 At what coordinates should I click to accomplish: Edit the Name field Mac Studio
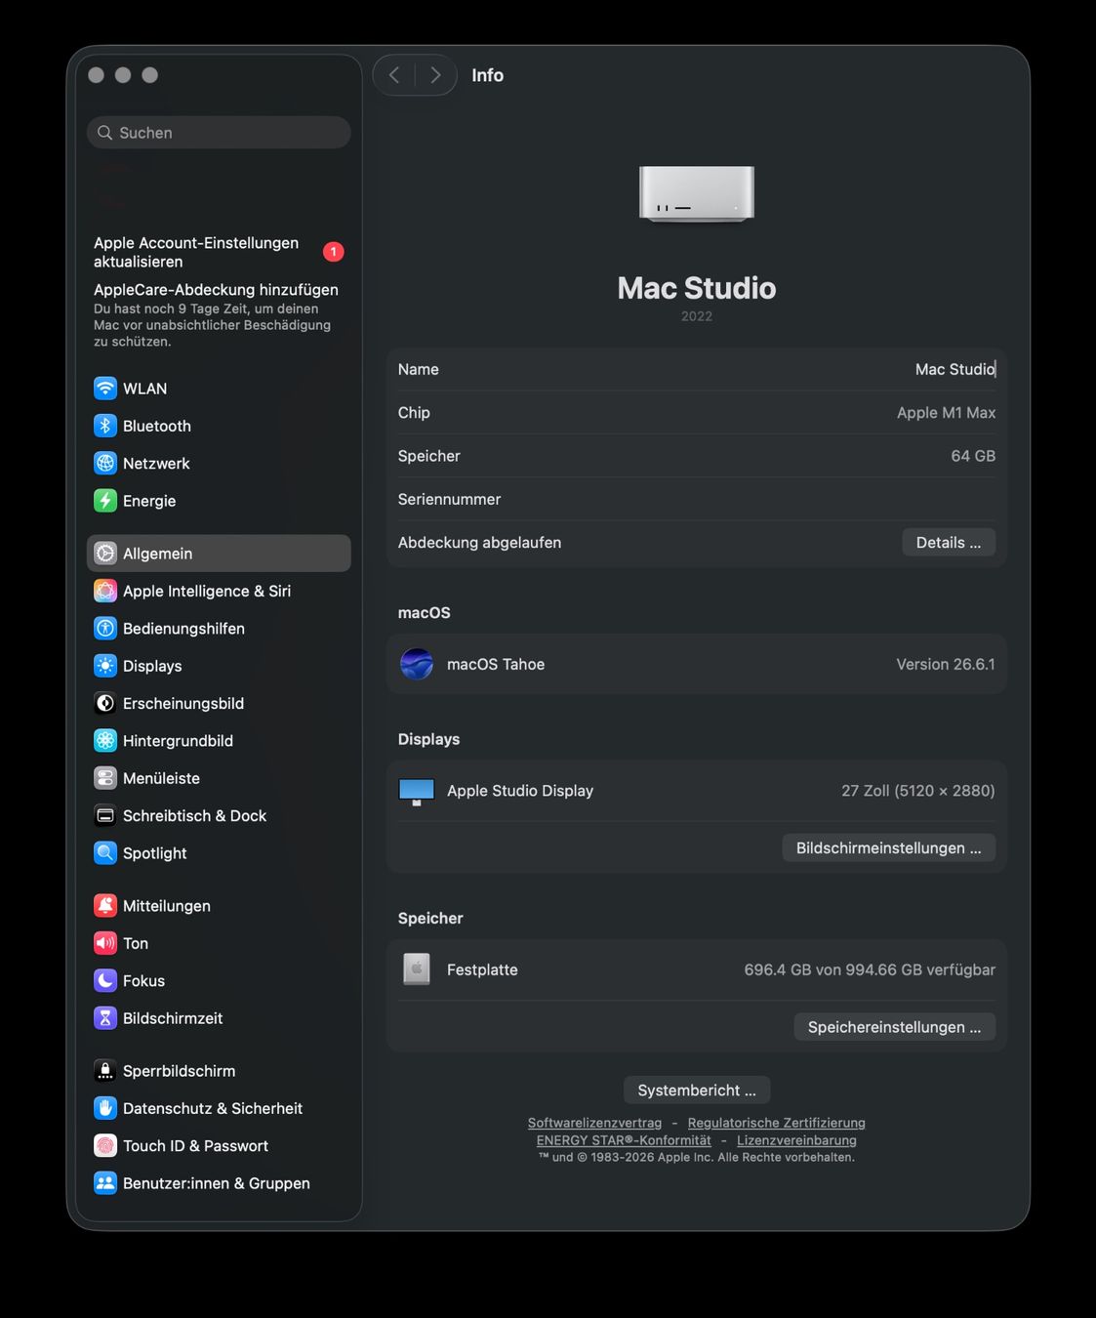[955, 369]
